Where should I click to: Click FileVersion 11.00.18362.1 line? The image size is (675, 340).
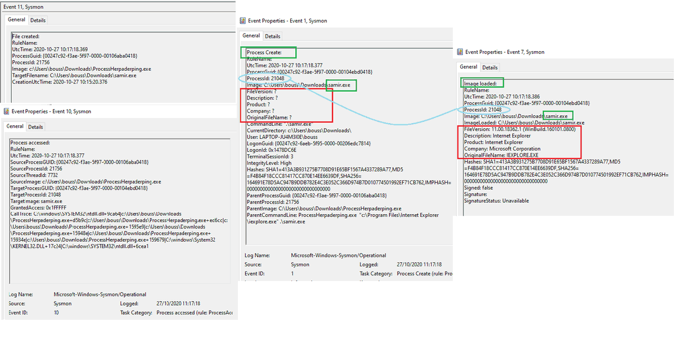[520, 129]
